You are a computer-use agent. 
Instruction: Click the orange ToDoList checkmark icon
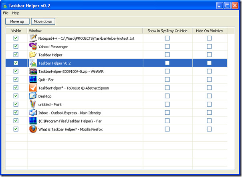pos(33,88)
